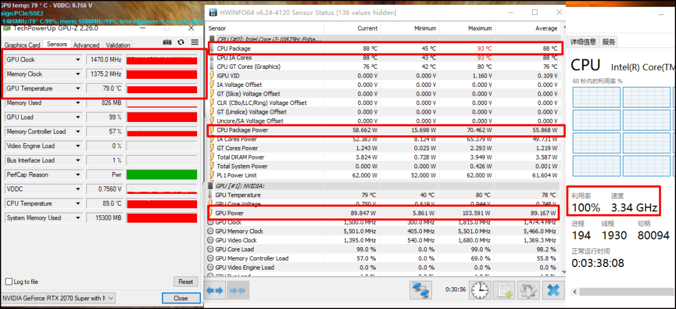Click the GPU-Z refresh icon
This screenshot has height=309, width=676.
coord(181,43)
